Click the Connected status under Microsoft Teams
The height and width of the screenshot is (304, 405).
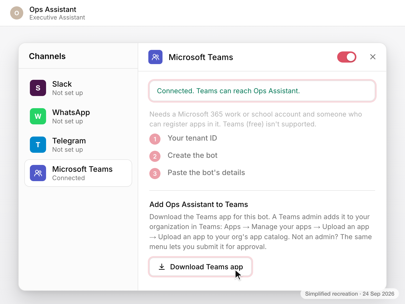coord(69,178)
